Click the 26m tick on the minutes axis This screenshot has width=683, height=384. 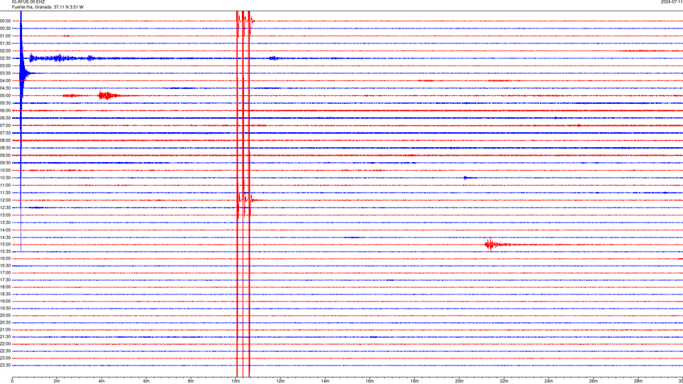coord(593,381)
